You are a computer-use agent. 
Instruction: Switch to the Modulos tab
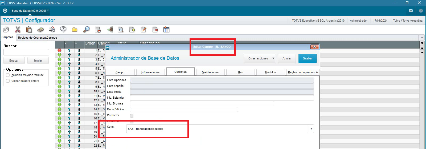coord(271,72)
